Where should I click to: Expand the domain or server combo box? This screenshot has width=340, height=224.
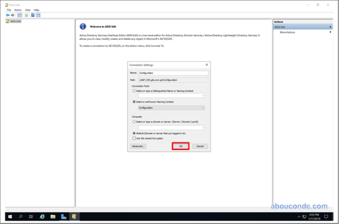pos(203,127)
